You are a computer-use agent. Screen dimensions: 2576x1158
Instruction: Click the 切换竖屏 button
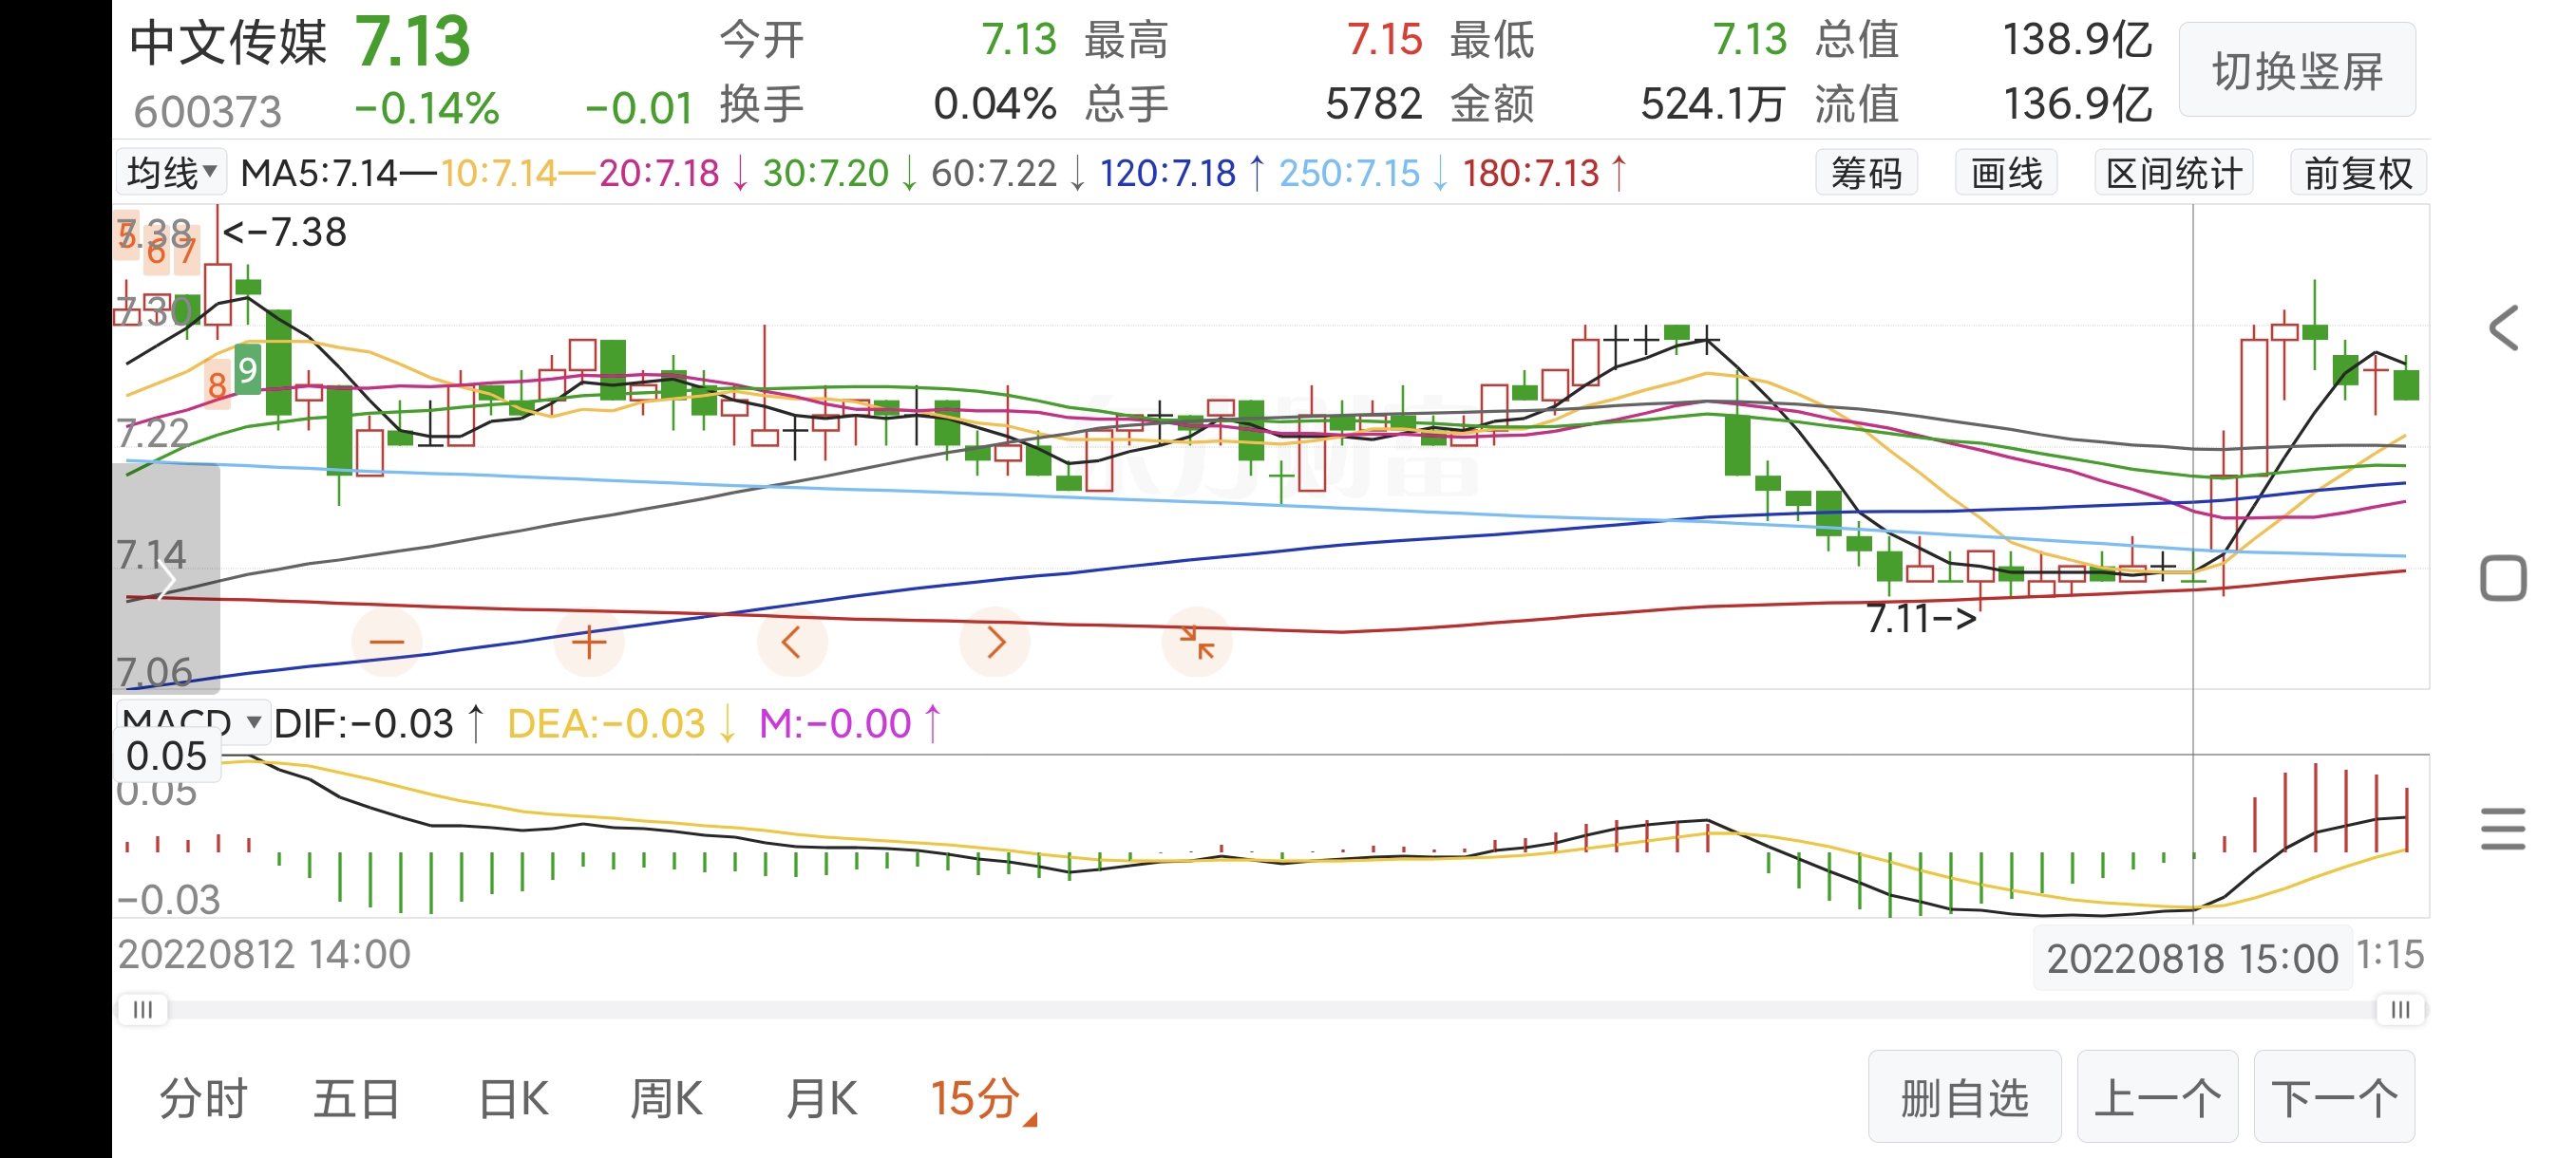point(2297,71)
